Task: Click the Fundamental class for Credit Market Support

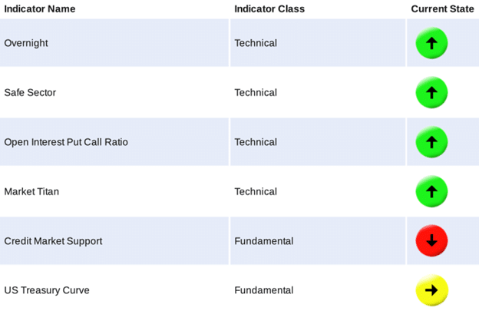Action: pyautogui.click(x=264, y=241)
